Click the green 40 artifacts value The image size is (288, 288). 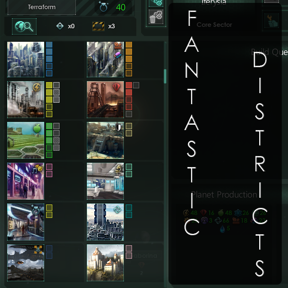(120, 7)
